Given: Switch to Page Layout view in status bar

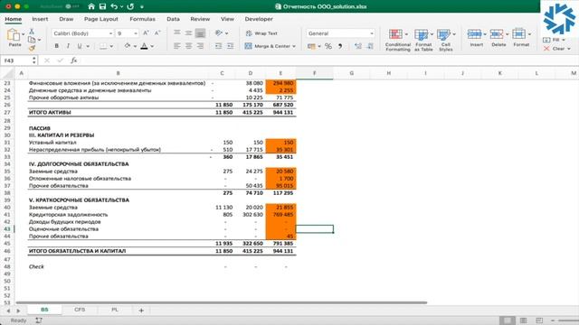Looking at the screenshot, I should pos(523,320).
